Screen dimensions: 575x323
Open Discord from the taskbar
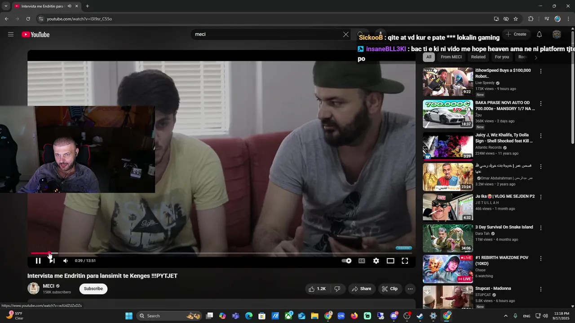[394, 316]
